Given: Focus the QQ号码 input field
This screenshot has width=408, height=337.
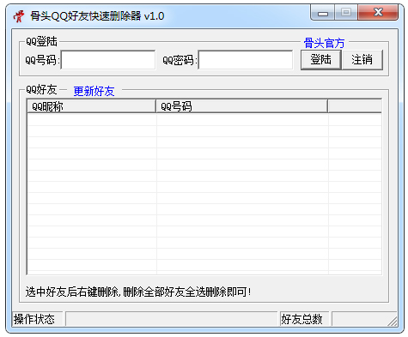Looking at the screenshot, I should [108, 60].
